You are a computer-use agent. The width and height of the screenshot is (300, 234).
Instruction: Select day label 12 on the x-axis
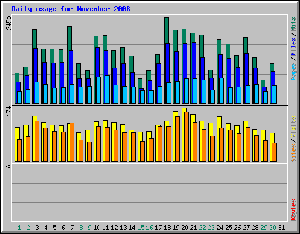coord(114,228)
